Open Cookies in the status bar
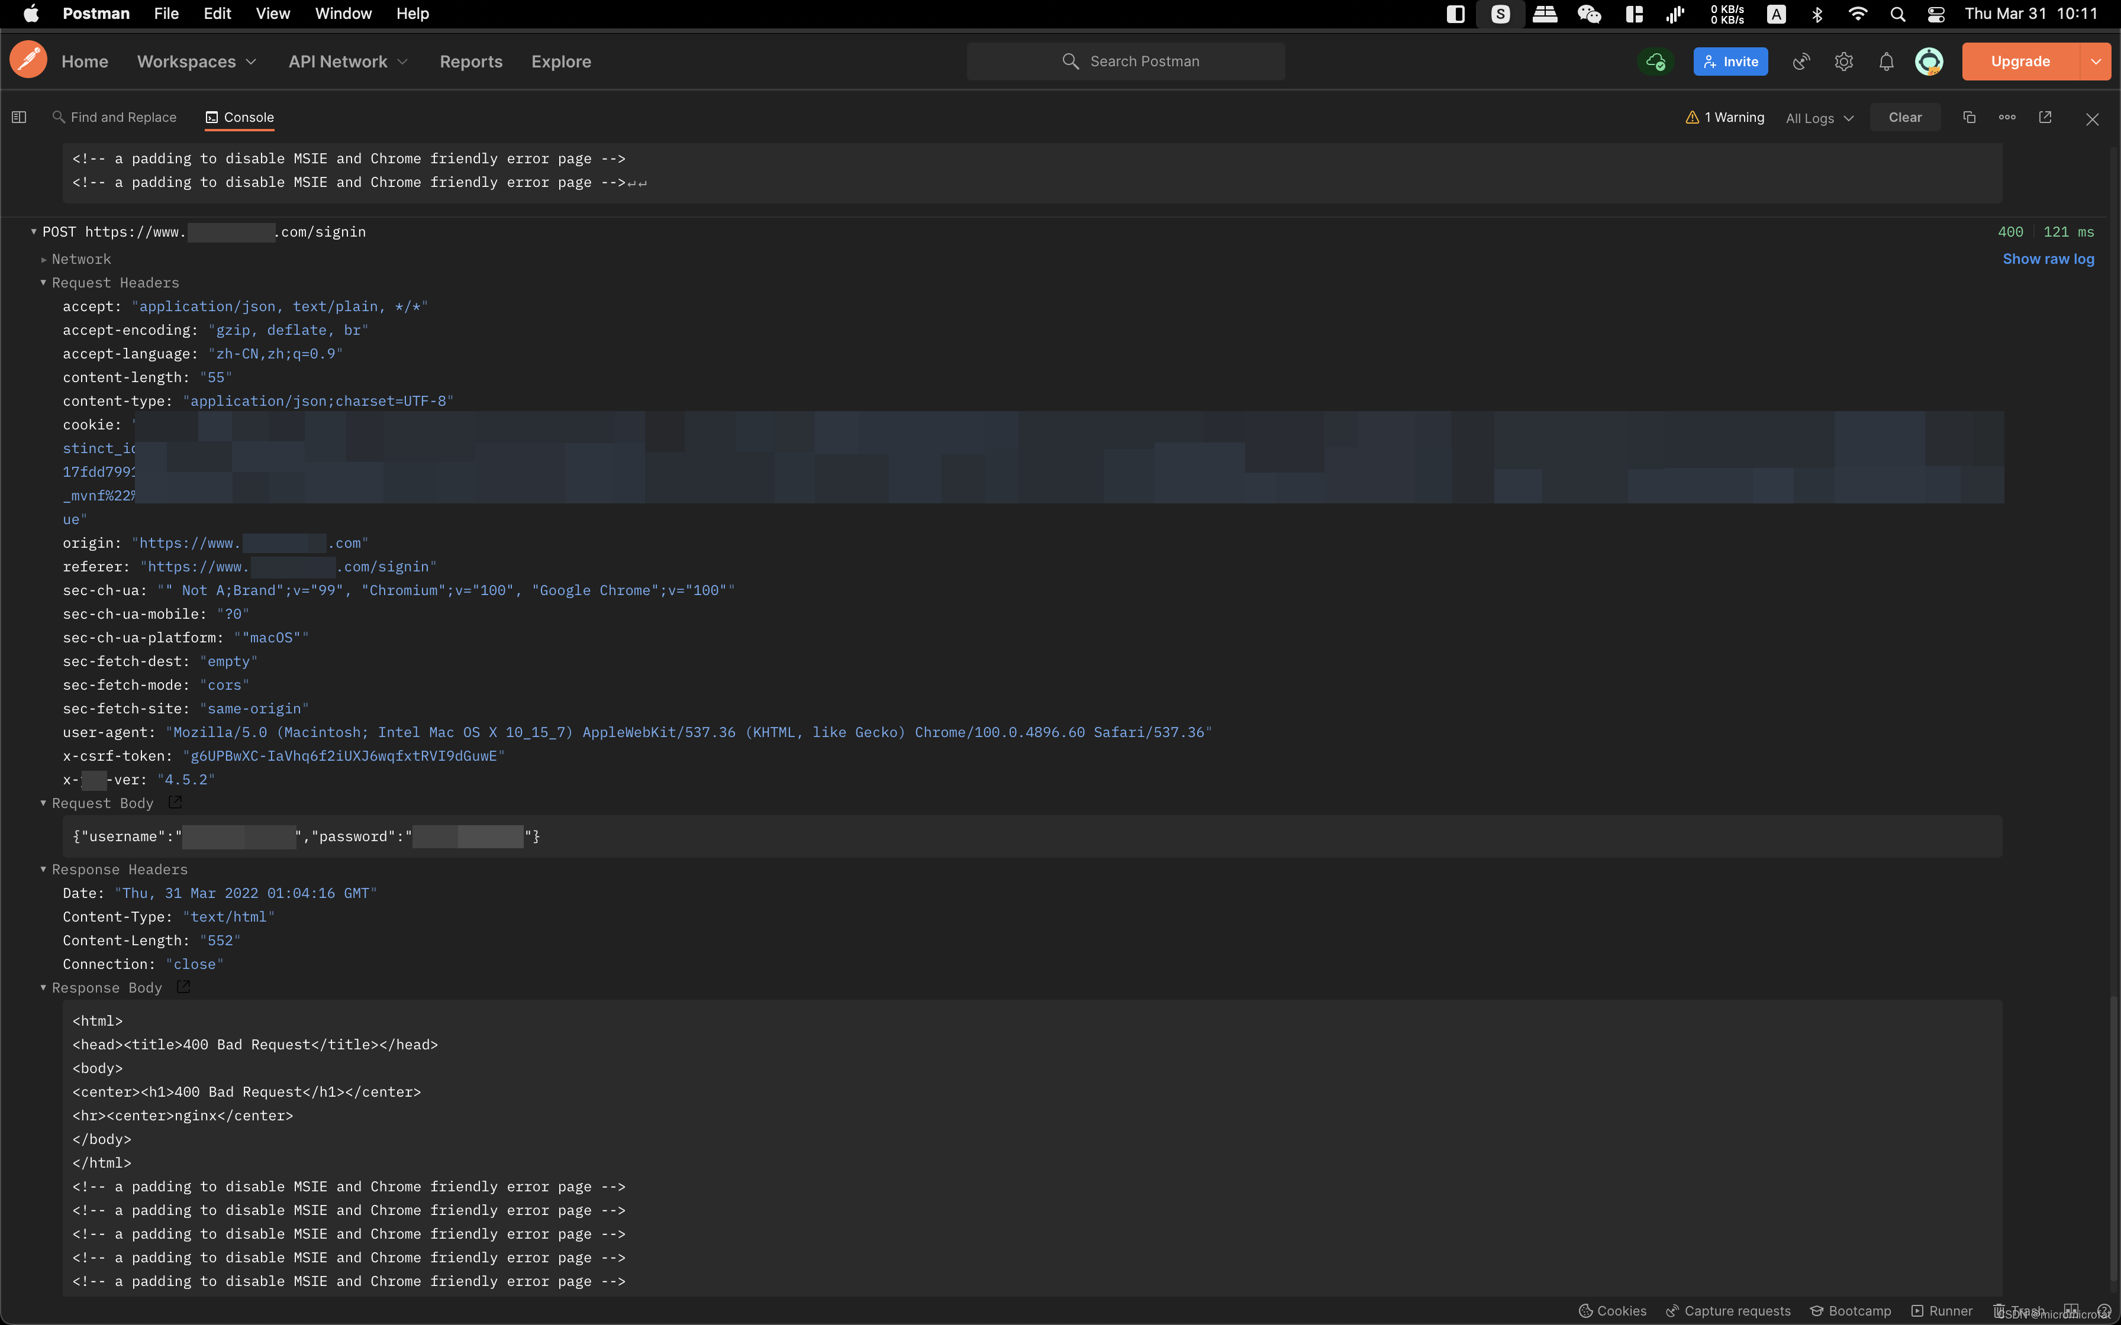Screen dimensions: 2121x1325 (1613, 1311)
